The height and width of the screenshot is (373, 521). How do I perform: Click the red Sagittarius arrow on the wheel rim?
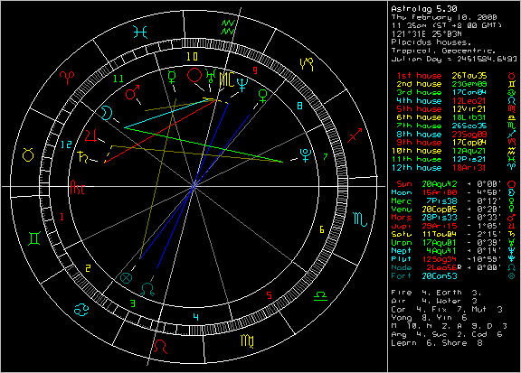click(x=355, y=135)
